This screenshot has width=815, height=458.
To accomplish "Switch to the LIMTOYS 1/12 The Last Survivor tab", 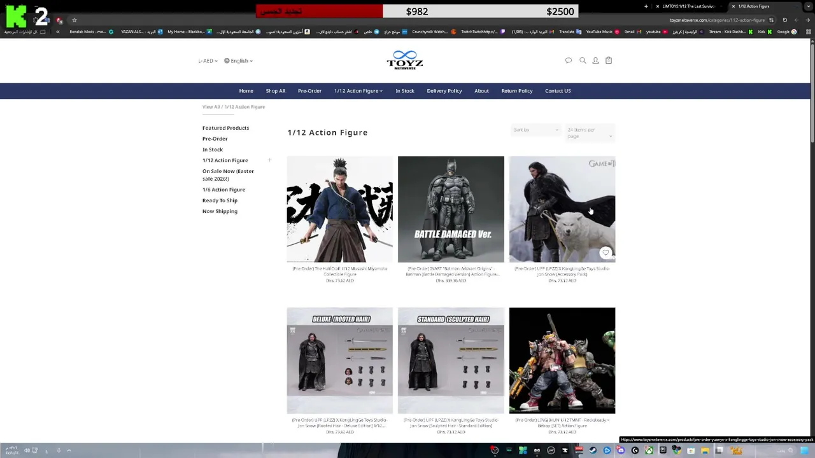I will click(689, 6).
